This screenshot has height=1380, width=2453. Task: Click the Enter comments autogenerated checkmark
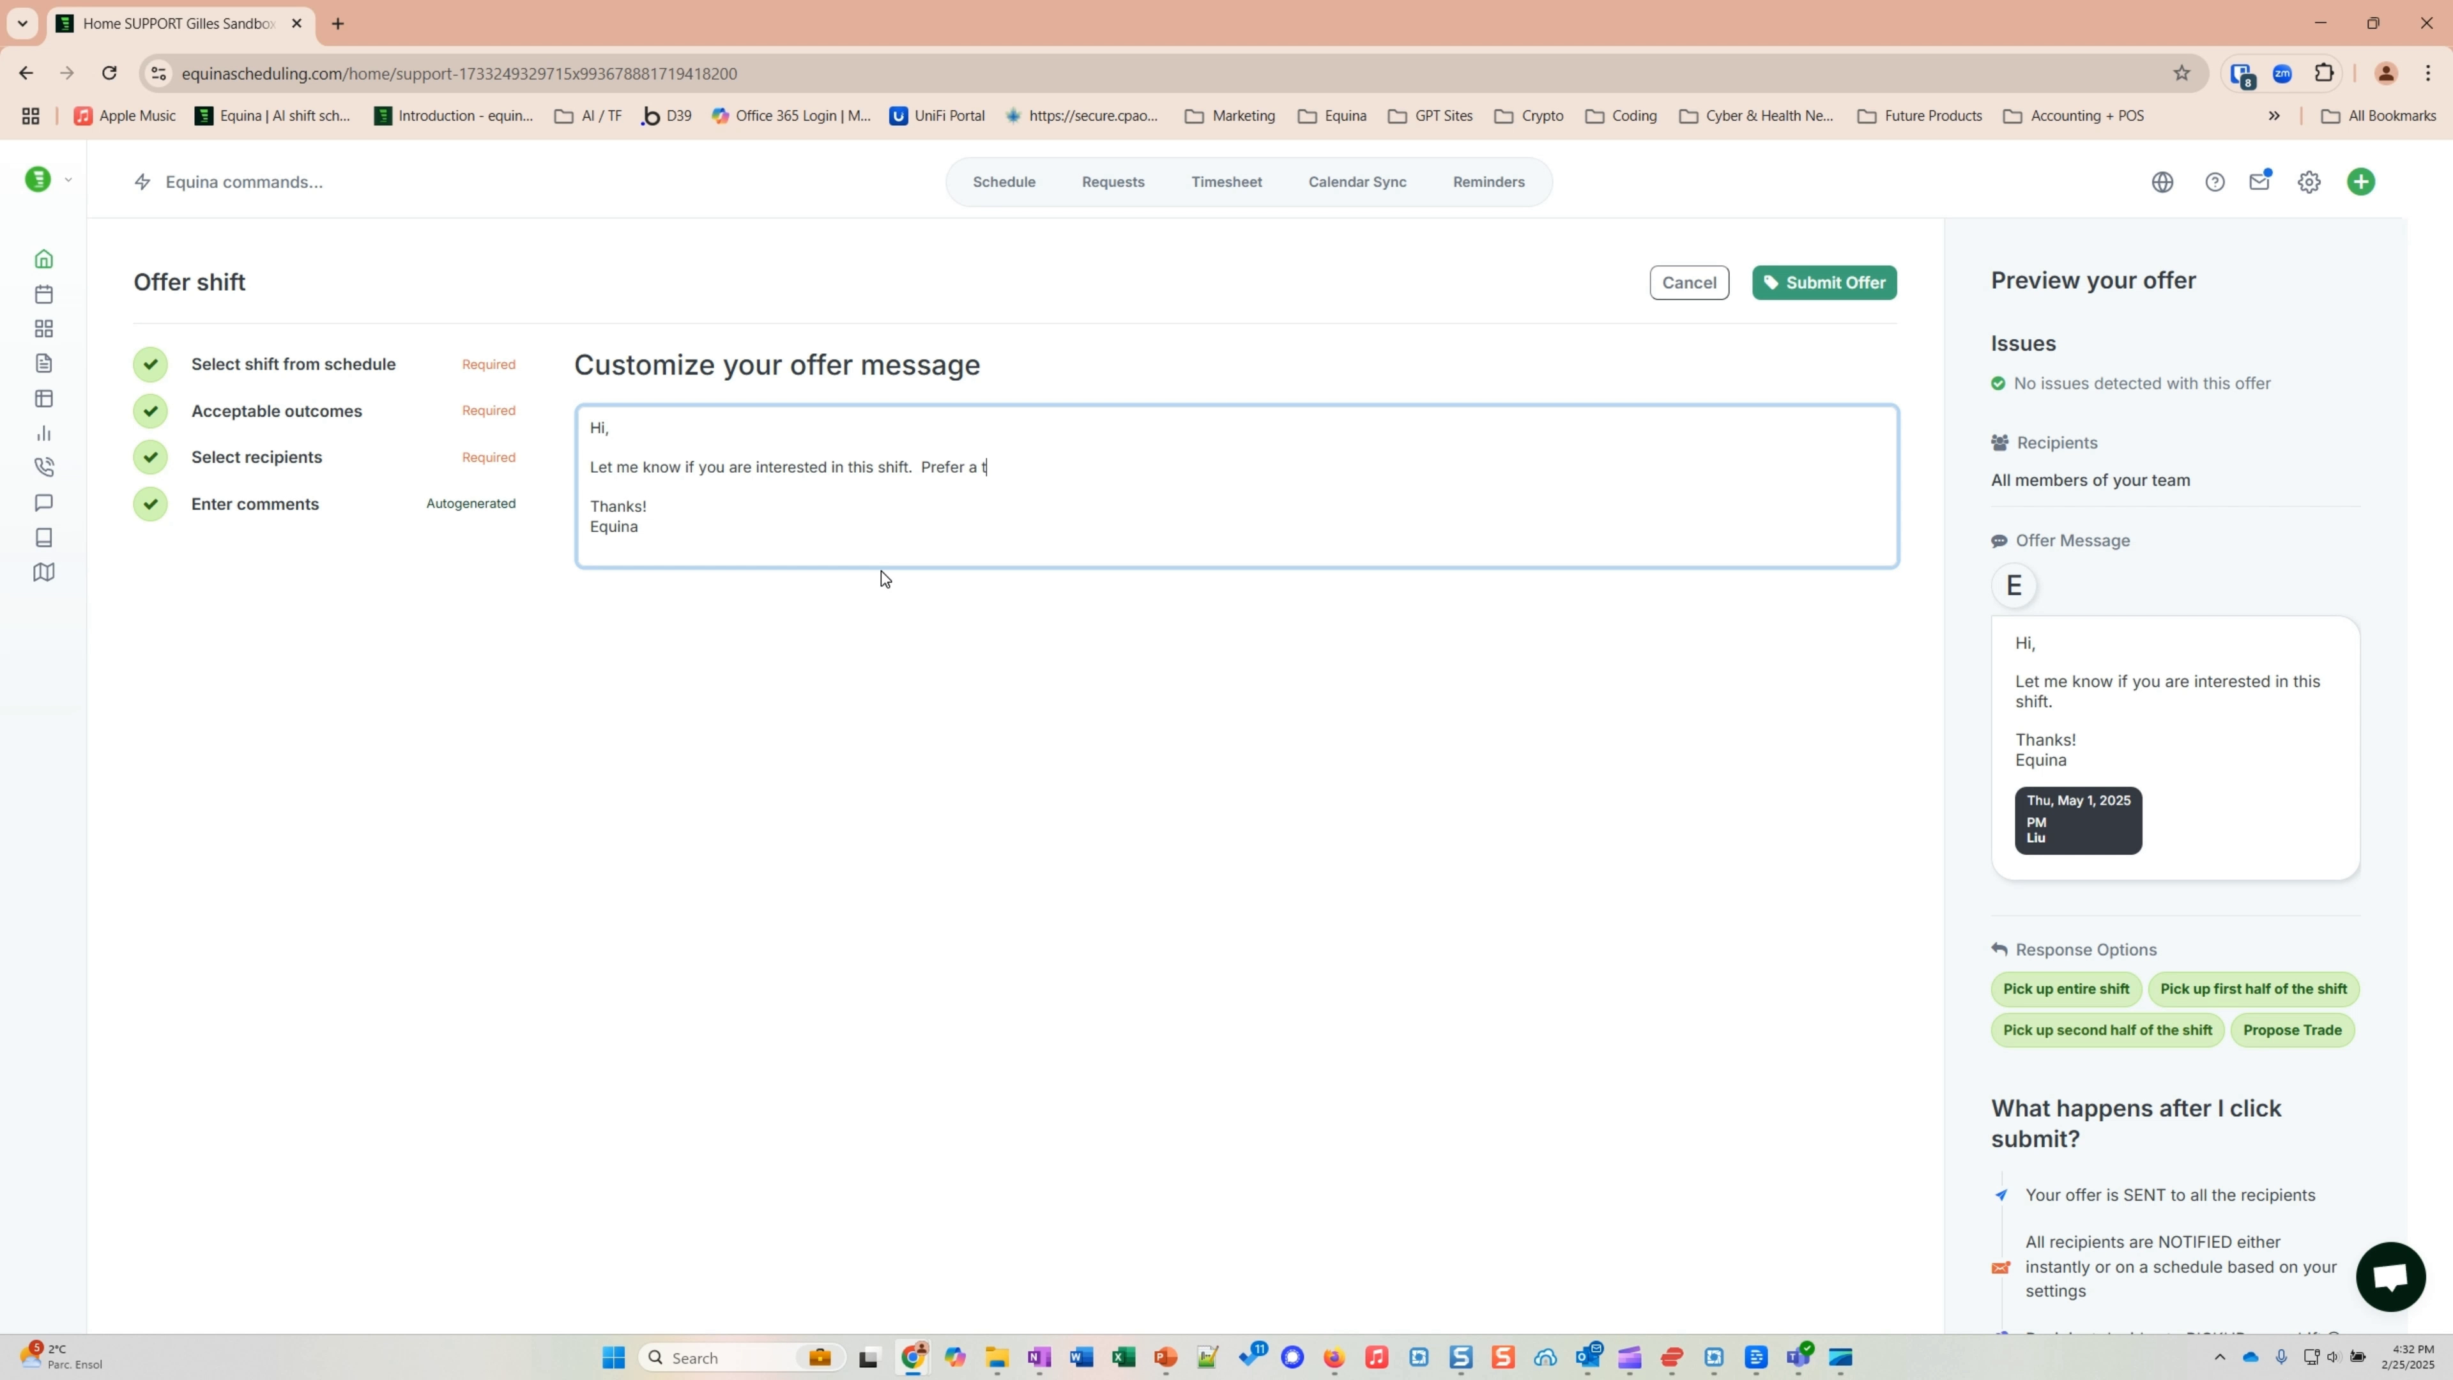click(x=149, y=504)
